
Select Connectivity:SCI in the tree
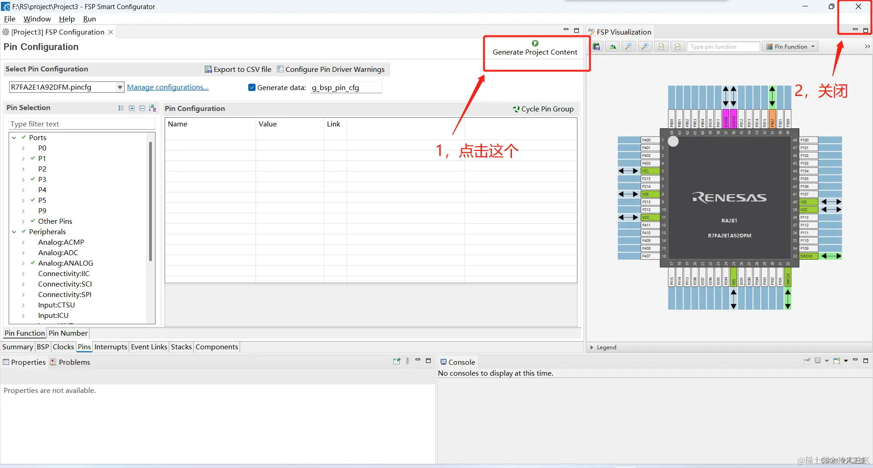(65, 284)
